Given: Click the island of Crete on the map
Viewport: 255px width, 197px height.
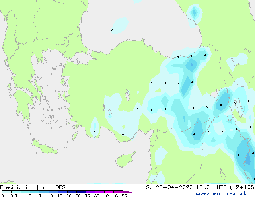Looking at the screenshot, I should tap(45, 147).
